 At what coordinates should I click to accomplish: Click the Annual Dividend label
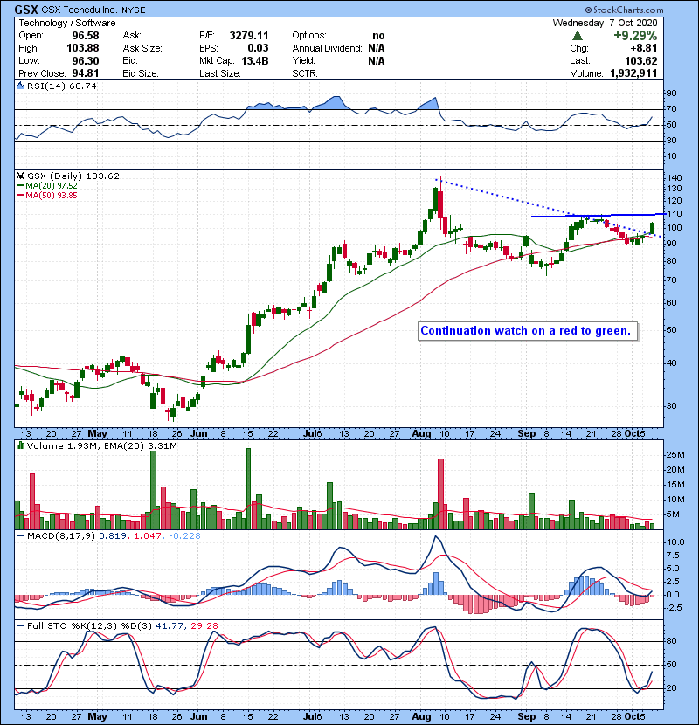327,48
